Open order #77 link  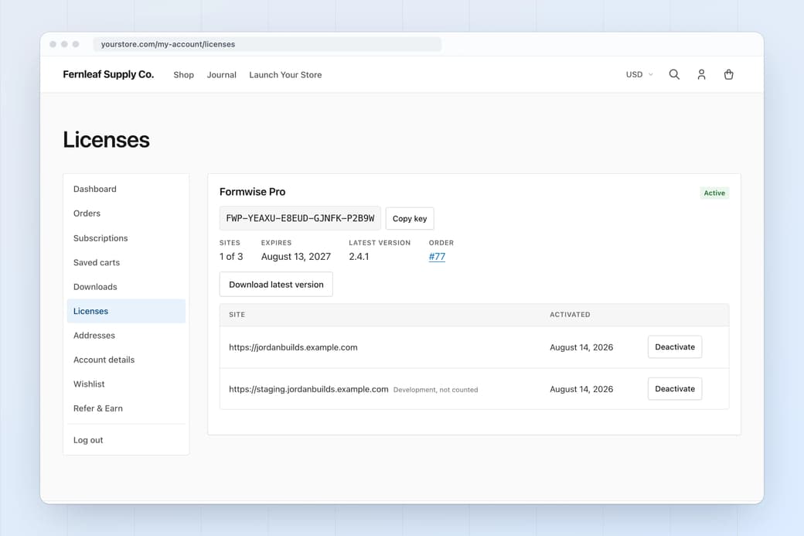pyautogui.click(x=437, y=257)
